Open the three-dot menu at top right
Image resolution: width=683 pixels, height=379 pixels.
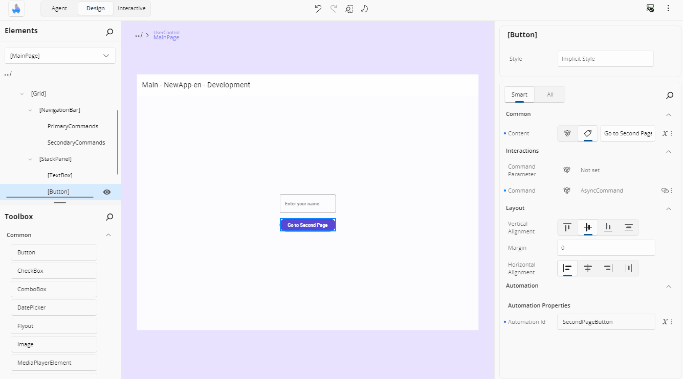[x=668, y=8]
